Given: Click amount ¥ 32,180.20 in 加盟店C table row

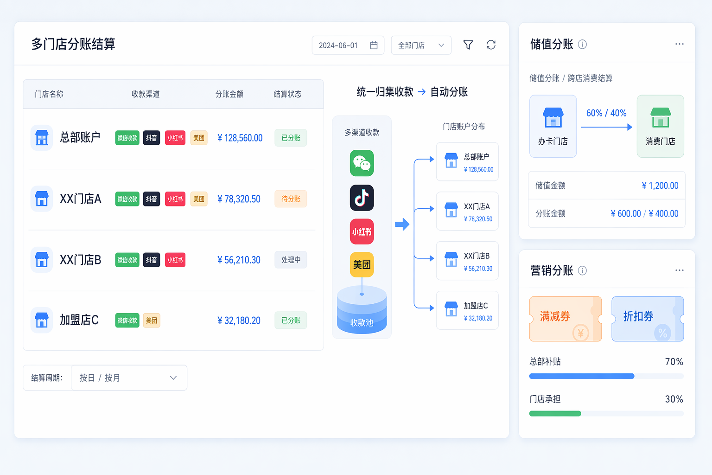Looking at the screenshot, I should (x=239, y=321).
